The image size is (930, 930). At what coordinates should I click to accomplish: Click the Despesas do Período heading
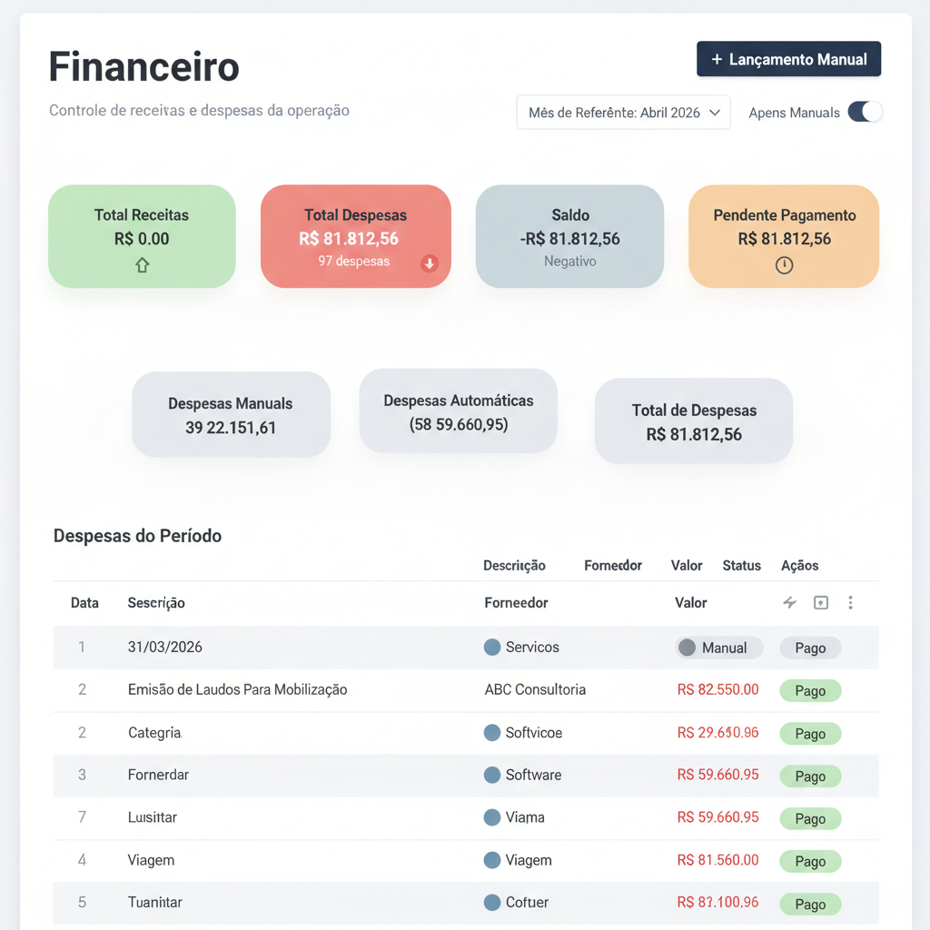138,536
